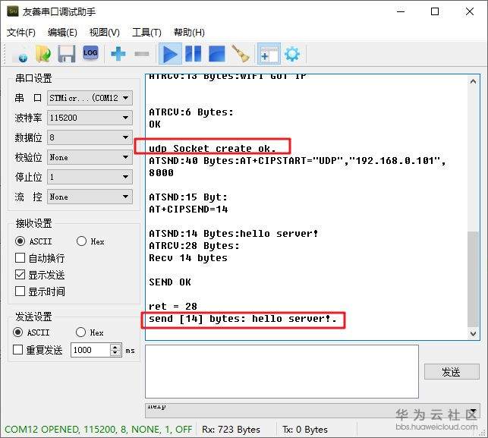
Task: Minimize the window
Action: click(x=401, y=11)
